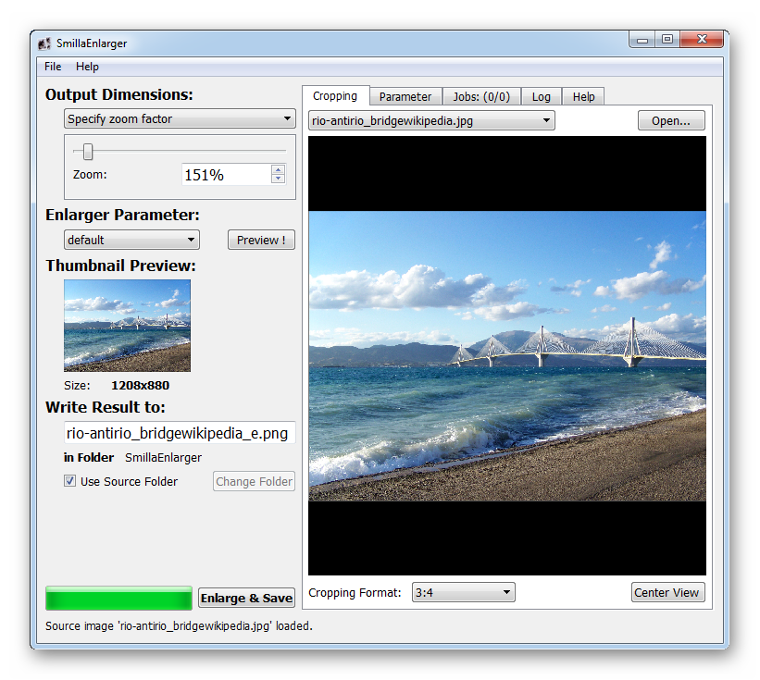Viewport: 760px width, 680px height.
Task: Click the zoom spinbox up arrow
Action: 278,169
